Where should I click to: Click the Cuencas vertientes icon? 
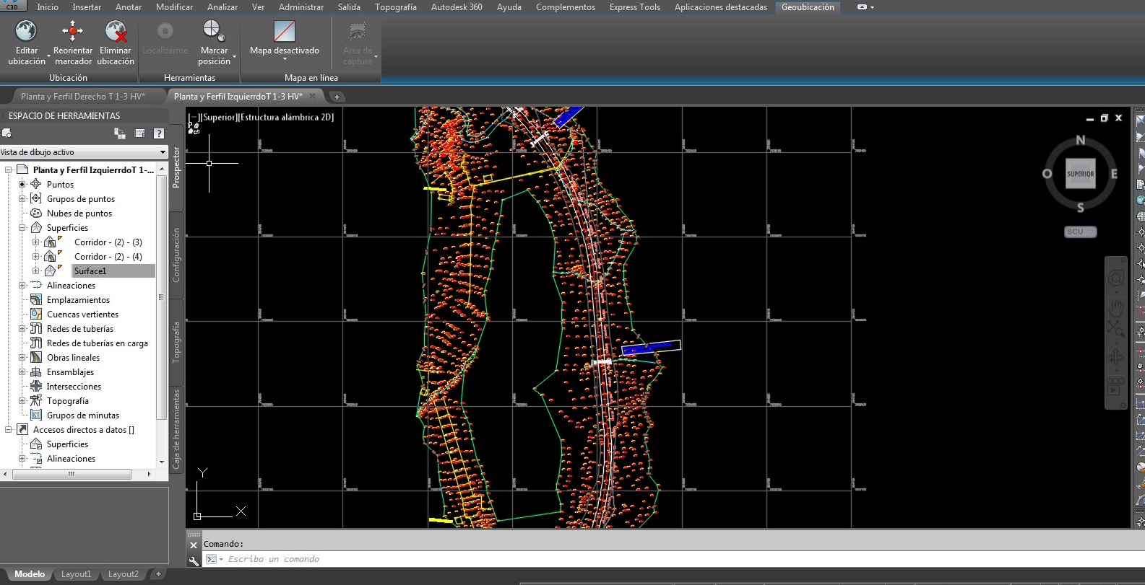tap(36, 315)
